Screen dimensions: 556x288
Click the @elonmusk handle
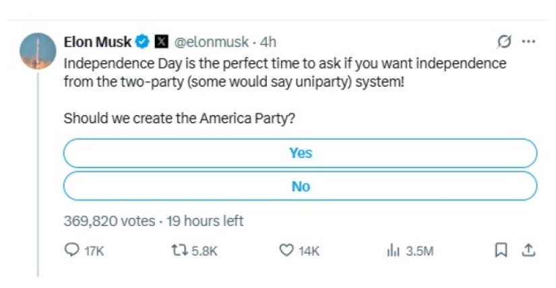[x=212, y=42]
